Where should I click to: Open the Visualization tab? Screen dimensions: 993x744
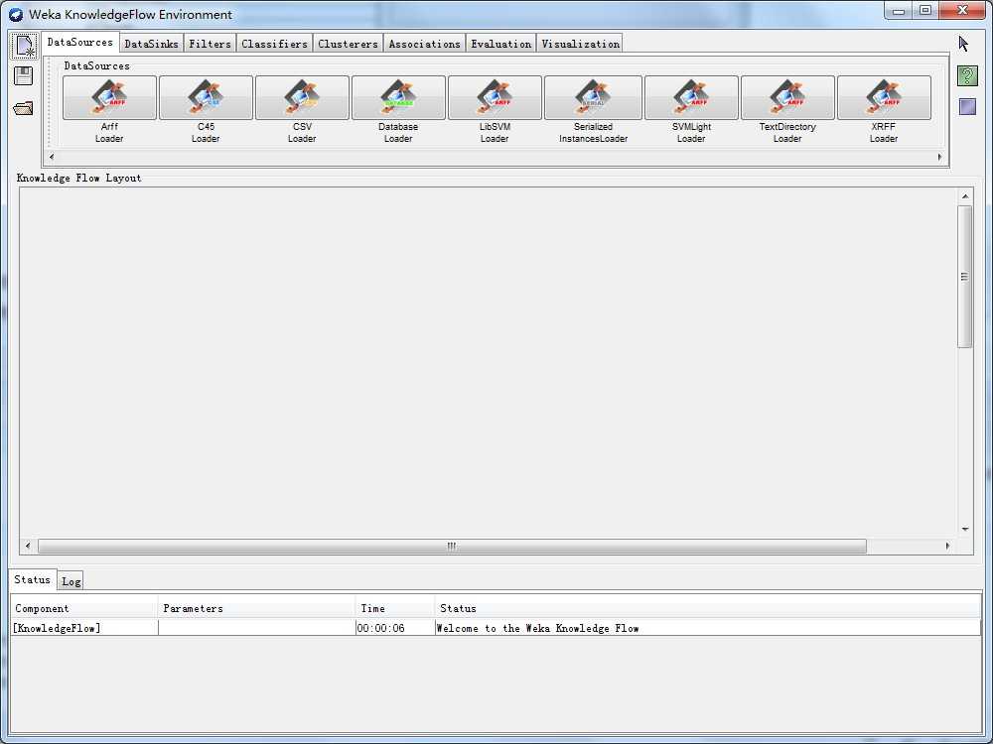(x=580, y=44)
